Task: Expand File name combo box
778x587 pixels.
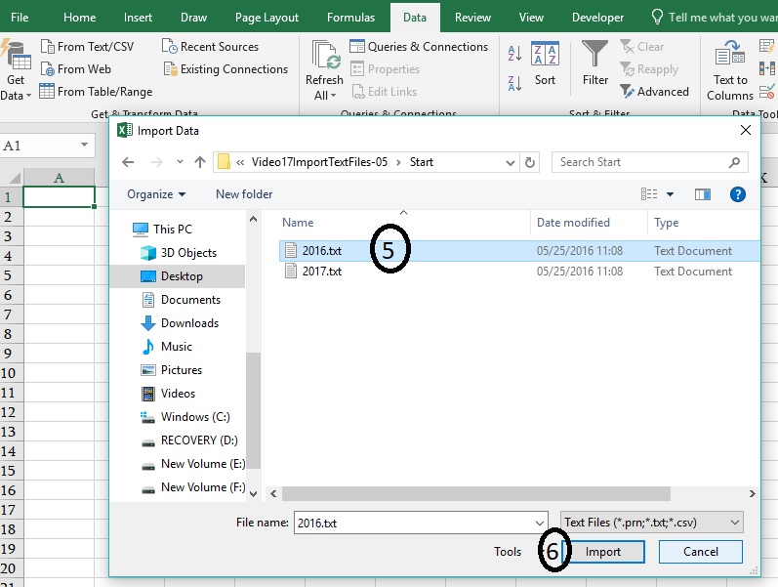Action: point(540,523)
